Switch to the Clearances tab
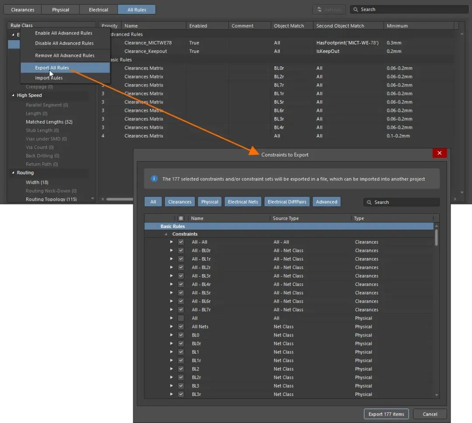The image size is (472, 423). [x=23, y=10]
